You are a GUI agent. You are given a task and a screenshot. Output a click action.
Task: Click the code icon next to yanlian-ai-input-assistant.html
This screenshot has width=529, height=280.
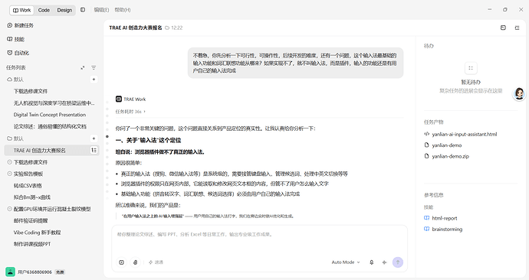[427, 134]
